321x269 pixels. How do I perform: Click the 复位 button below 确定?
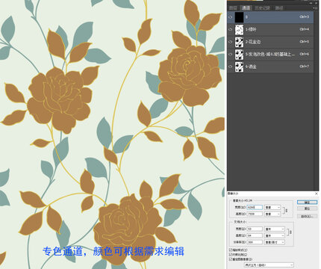[307, 208]
